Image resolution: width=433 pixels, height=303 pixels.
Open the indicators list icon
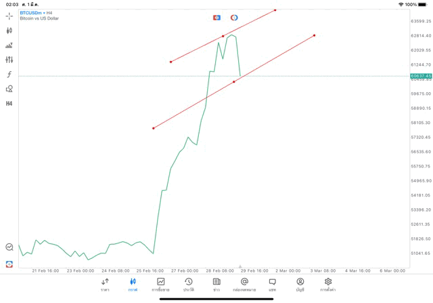(x=9, y=45)
